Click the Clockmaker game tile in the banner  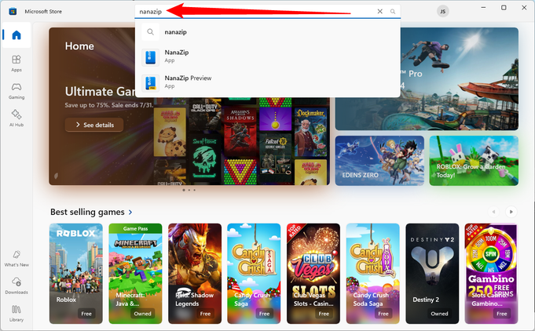coord(310,132)
